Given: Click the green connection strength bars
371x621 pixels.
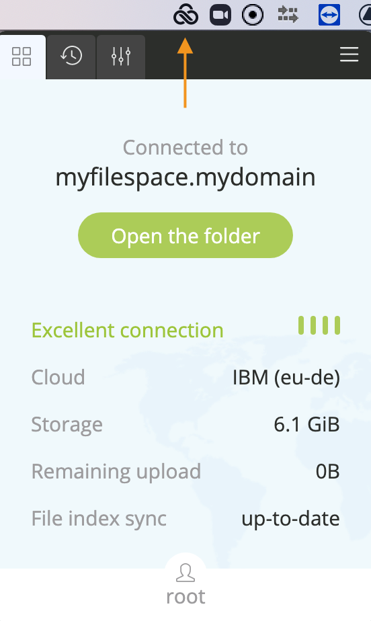Looking at the screenshot, I should tap(319, 325).
